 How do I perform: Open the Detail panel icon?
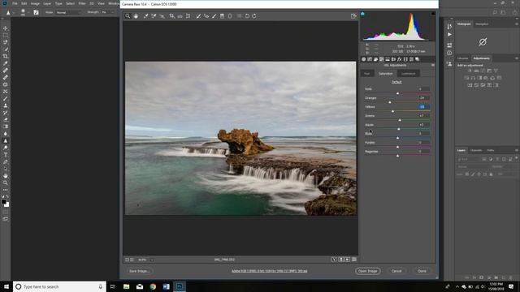click(x=375, y=59)
